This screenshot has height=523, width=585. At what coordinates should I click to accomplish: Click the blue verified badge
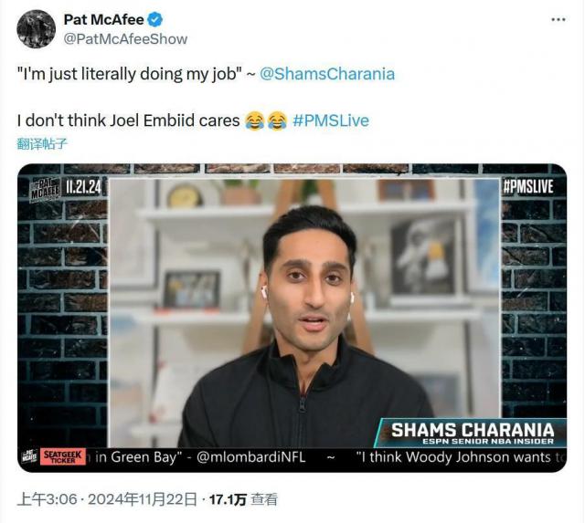tap(155, 19)
